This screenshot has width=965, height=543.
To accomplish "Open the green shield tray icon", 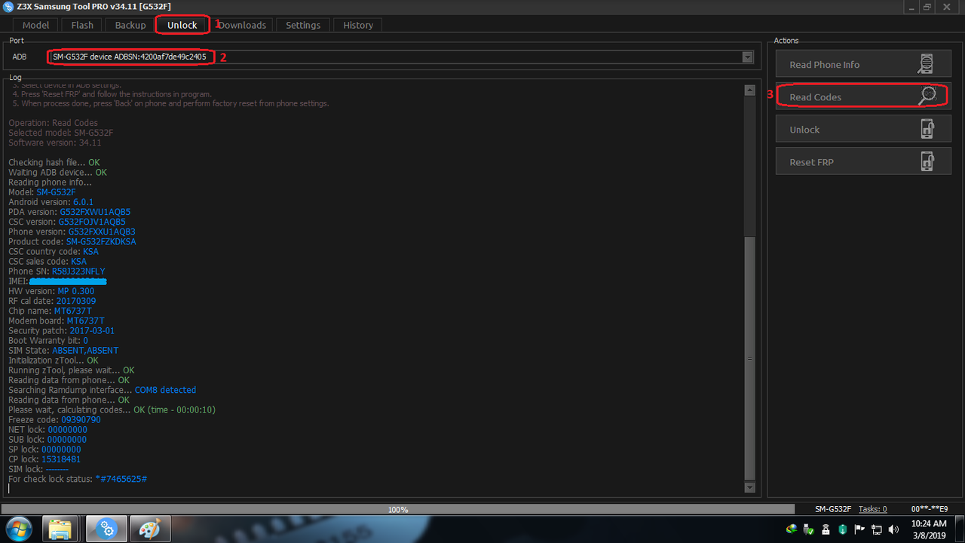I will pyautogui.click(x=843, y=529).
